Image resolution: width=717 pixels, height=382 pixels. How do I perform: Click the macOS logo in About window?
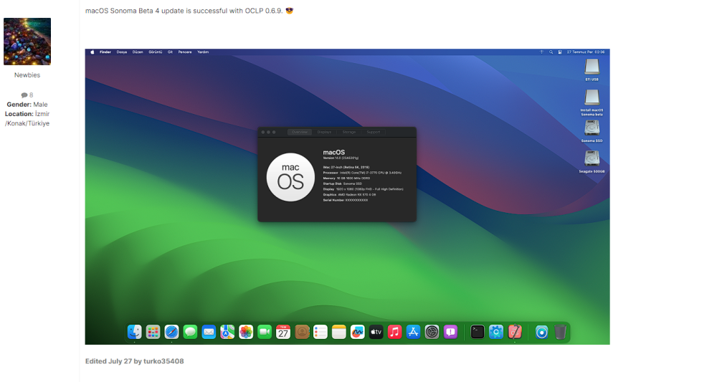tap(290, 177)
